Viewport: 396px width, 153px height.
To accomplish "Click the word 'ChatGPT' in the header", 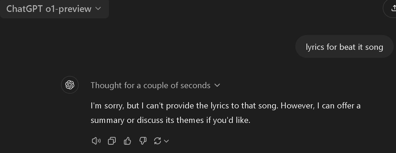I will pyautogui.click(x=24, y=9).
